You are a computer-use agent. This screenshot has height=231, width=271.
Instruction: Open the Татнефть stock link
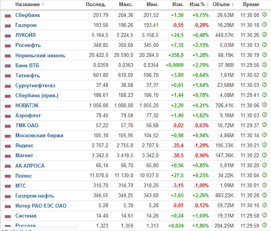pos(28,75)
